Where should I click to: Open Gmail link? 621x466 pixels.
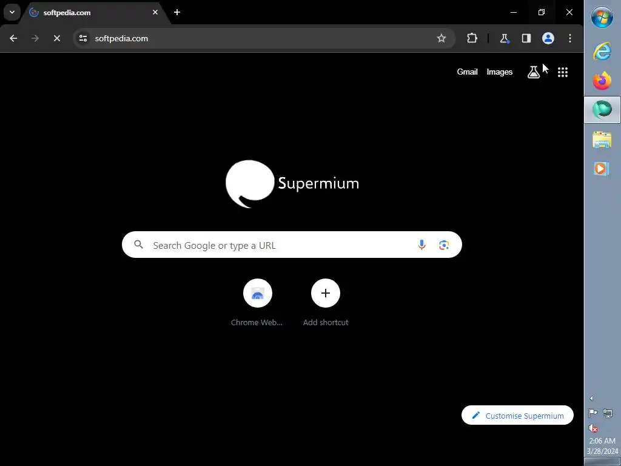[x=468, y=72]
